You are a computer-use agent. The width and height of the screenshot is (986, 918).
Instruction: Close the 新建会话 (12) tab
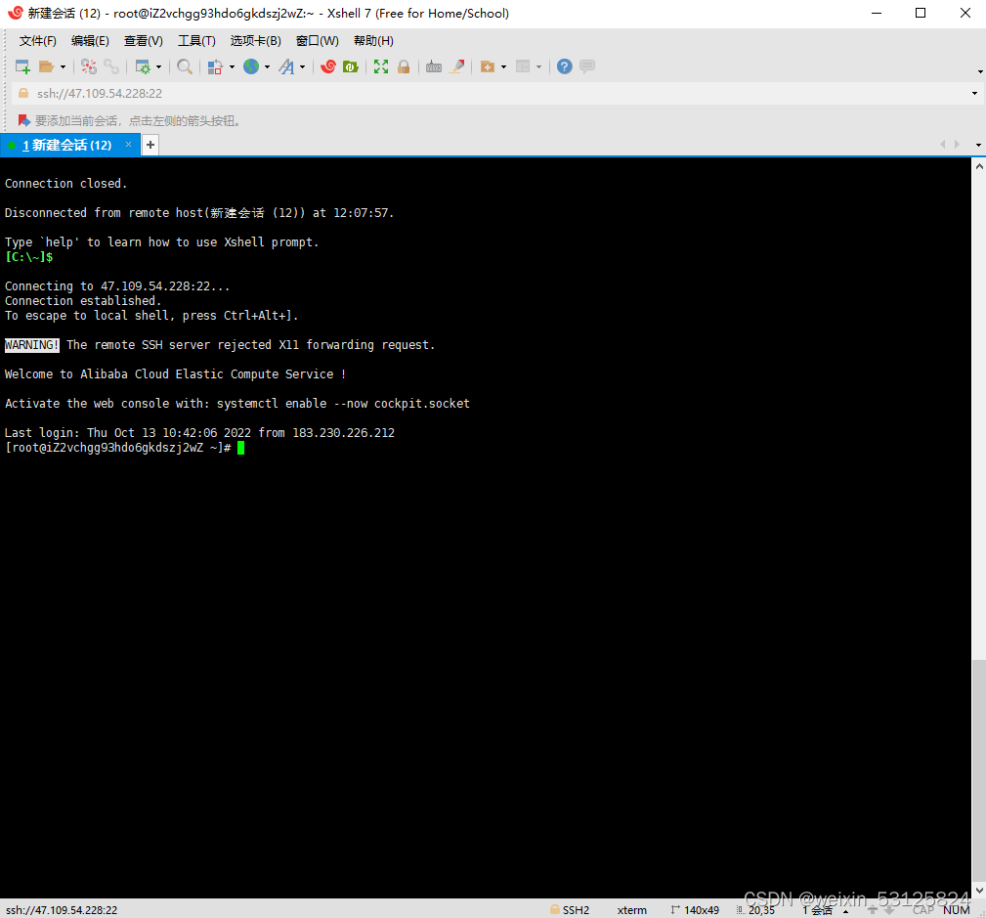pyautogui.click(x=128, y=145)
